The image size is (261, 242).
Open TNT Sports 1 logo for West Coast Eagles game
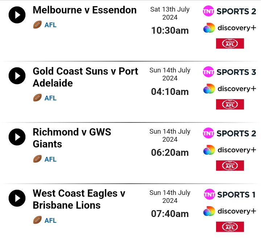point(230,194)
